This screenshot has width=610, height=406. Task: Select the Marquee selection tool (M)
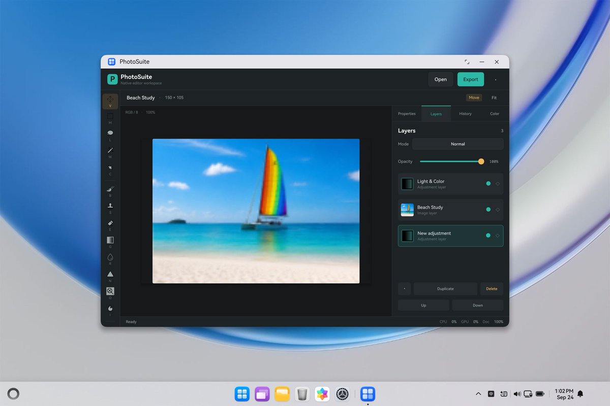tap(110, 118)
